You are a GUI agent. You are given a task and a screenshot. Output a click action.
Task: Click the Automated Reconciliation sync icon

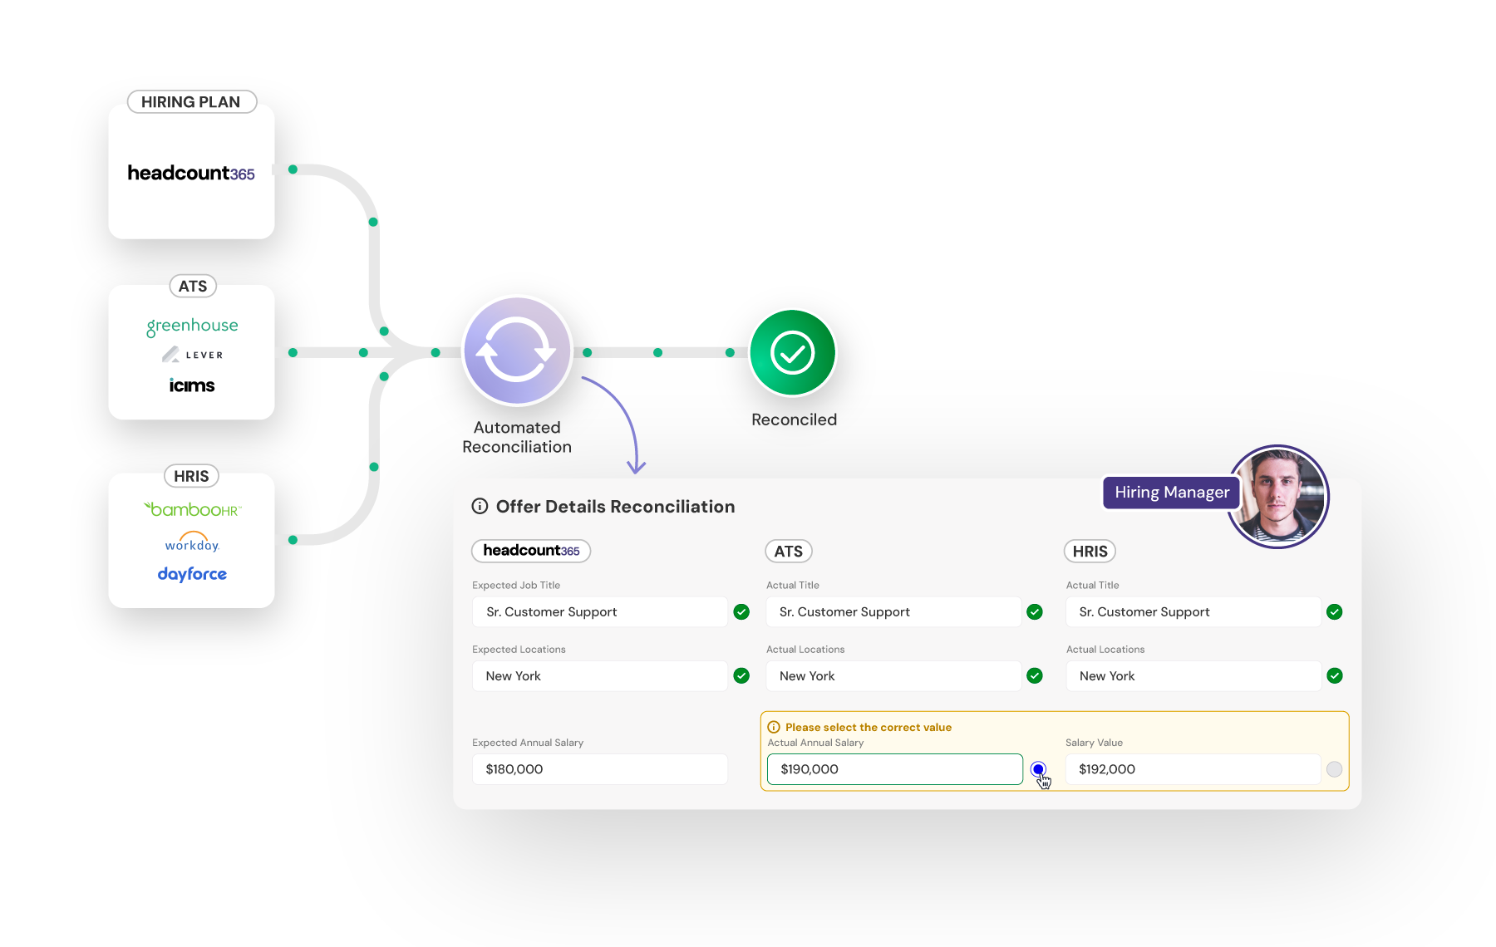[x=516, y=351]
